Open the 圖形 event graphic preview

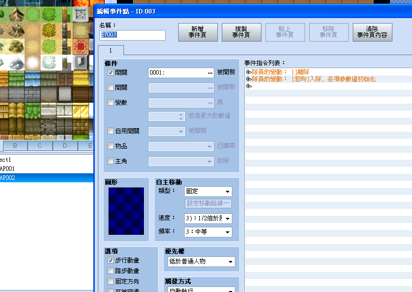pos(126,211)
